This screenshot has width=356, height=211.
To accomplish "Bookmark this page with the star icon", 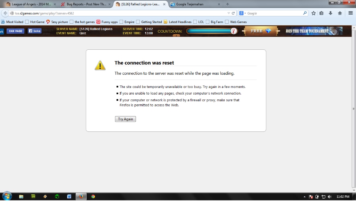I will point(314,13).
